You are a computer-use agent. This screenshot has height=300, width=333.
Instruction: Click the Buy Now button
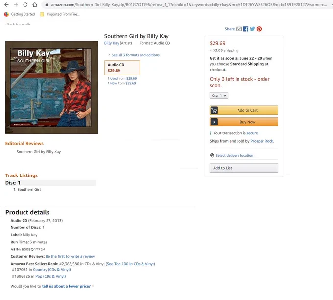(x=243, y=122)
